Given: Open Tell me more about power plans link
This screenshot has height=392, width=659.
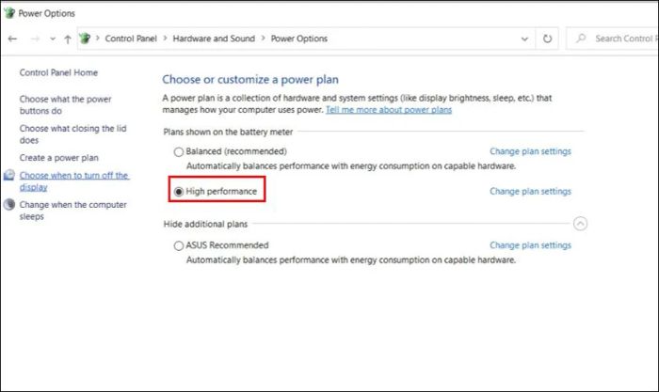Looking at the screenshot, I should click(x=388, y=110).
